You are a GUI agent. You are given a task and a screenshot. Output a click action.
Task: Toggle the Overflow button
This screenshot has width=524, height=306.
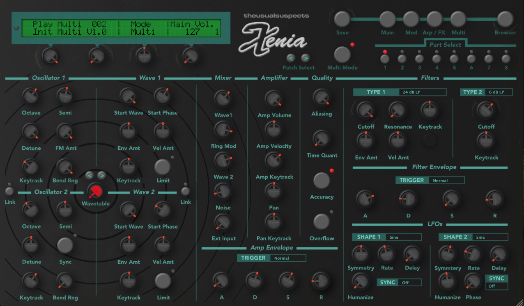pyautogui.click(x=322, y=222)
